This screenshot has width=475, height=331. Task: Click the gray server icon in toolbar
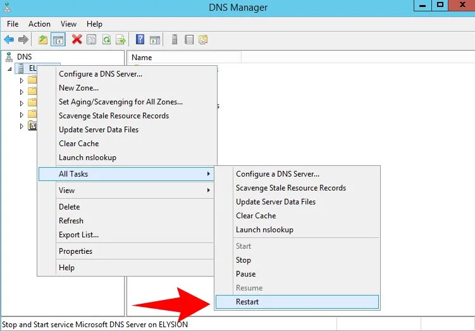point(175,39)
